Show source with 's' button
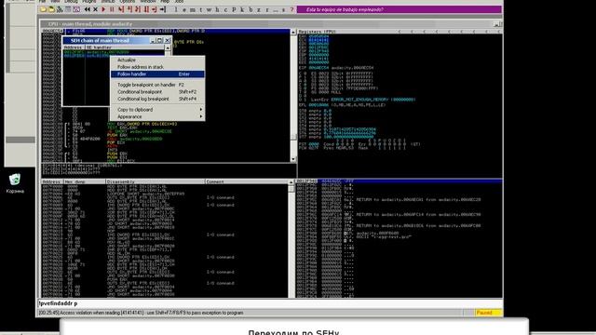This screenshot has height=335, width=596. click(283, 9)
